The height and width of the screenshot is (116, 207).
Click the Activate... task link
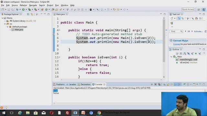pos(198,31)
